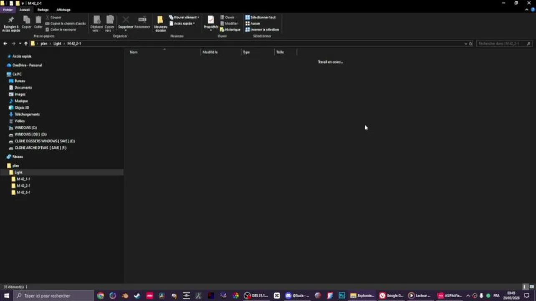Click the Épingler à Accès rapide pin icon
536x301 pixels.
click(11, 20)
